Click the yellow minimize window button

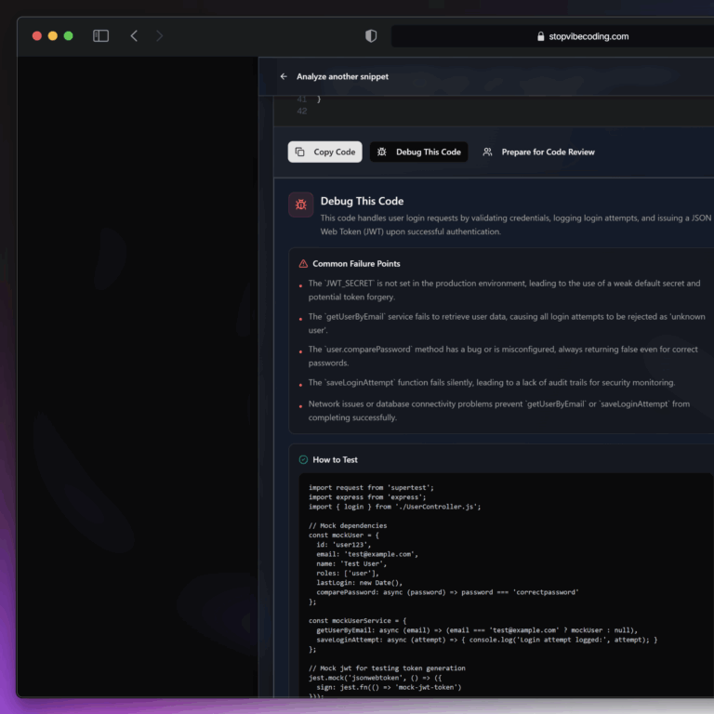[53, 36]
